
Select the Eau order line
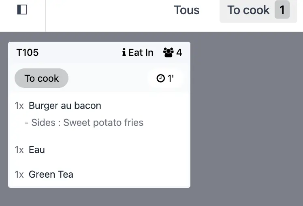[x=37, y=150]
